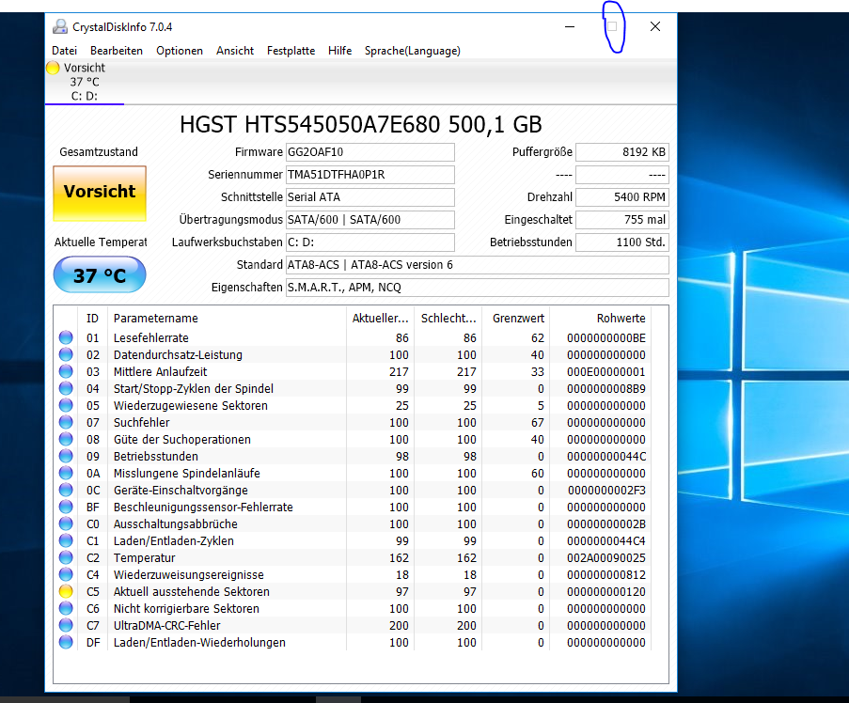This screenshot has height=703, width=849.
Task: Click the status dot on row 09 Betriebsstunden
Action: 66,456
